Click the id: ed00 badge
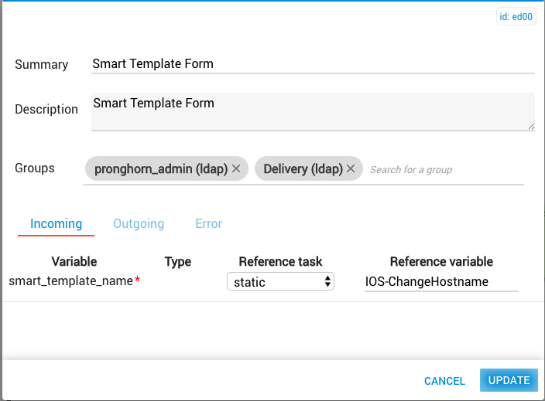 point(516,17)
